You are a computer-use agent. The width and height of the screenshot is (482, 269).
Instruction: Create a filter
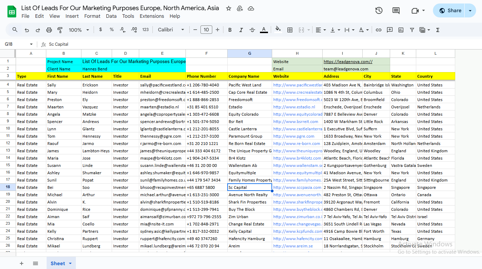tap(412, 30)
